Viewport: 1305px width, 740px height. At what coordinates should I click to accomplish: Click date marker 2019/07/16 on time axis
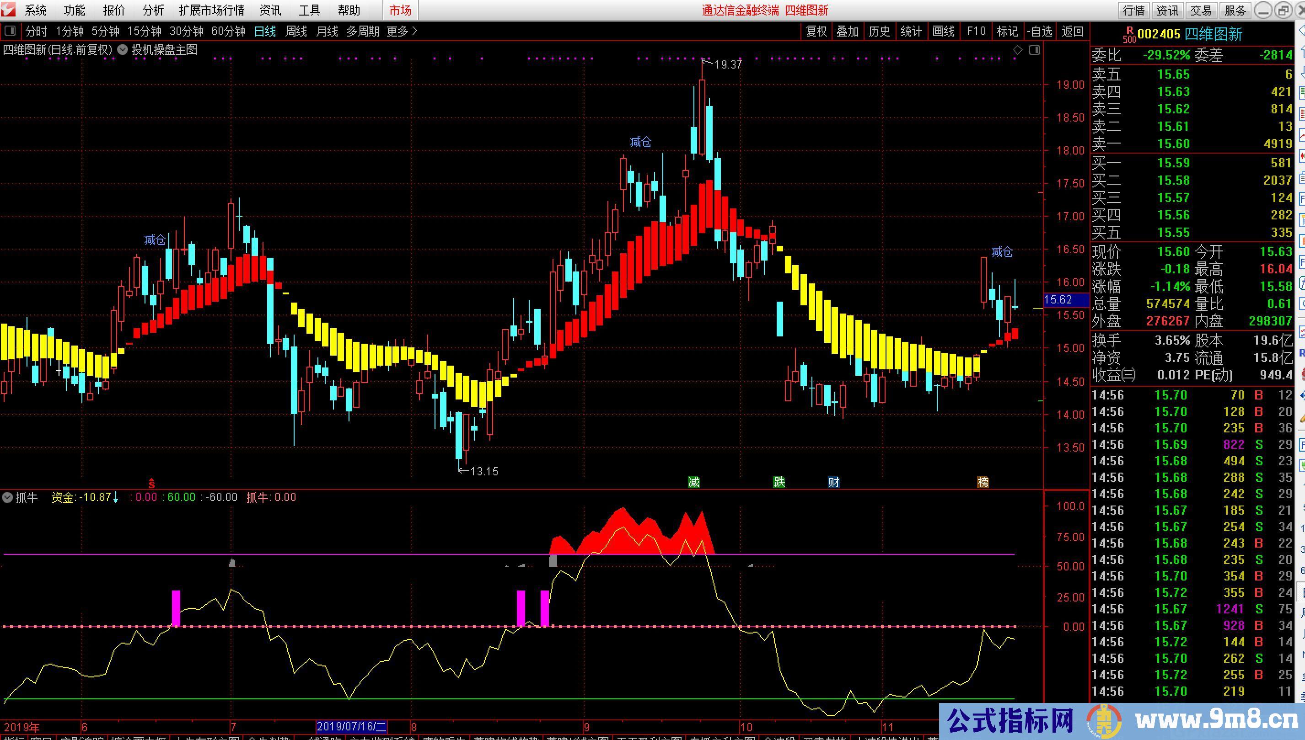(x=351, y=727)
